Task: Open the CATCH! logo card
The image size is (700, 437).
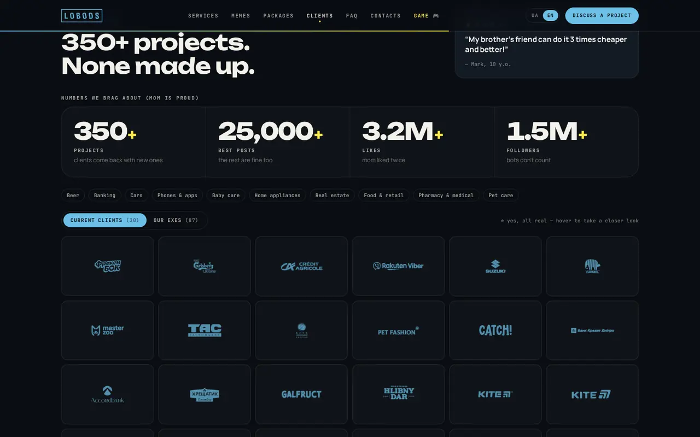Action: click(495, 330)
